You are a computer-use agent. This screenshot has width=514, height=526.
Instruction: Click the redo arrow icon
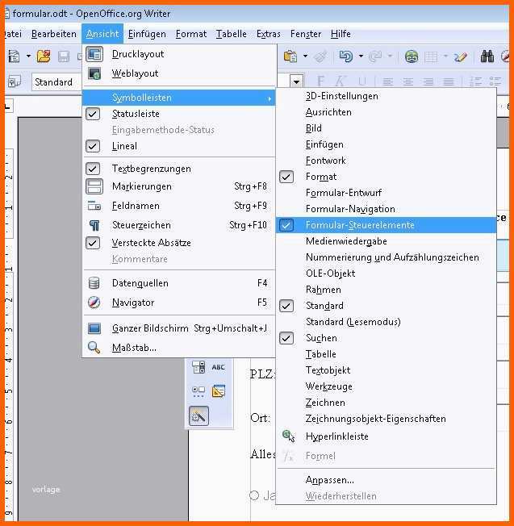[x=374, y=56]
